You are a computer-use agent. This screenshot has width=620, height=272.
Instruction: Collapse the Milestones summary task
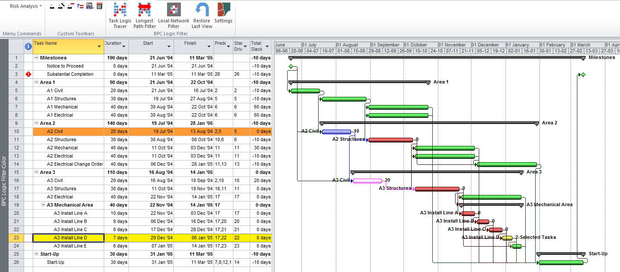37,58
